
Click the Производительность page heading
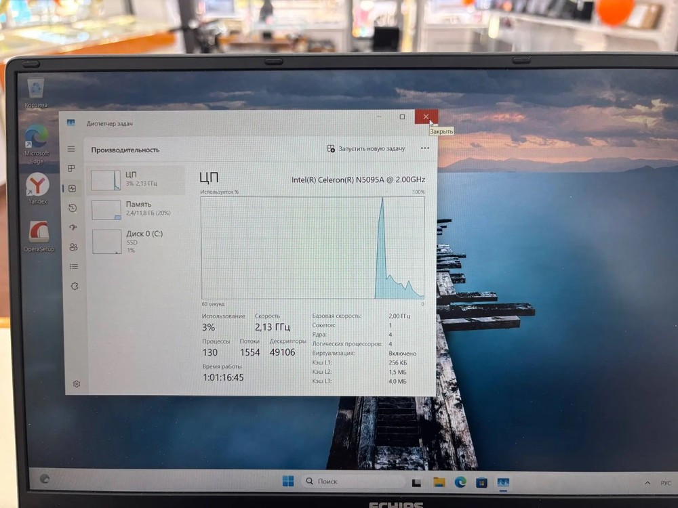(x=125, y=150)
